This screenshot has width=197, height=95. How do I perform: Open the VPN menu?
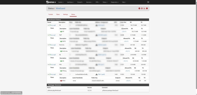coord(97,2)
